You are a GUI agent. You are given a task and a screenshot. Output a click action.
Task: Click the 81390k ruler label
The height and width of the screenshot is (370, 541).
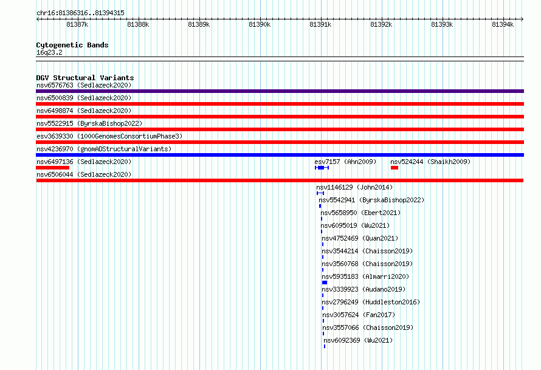coord(260,24)
